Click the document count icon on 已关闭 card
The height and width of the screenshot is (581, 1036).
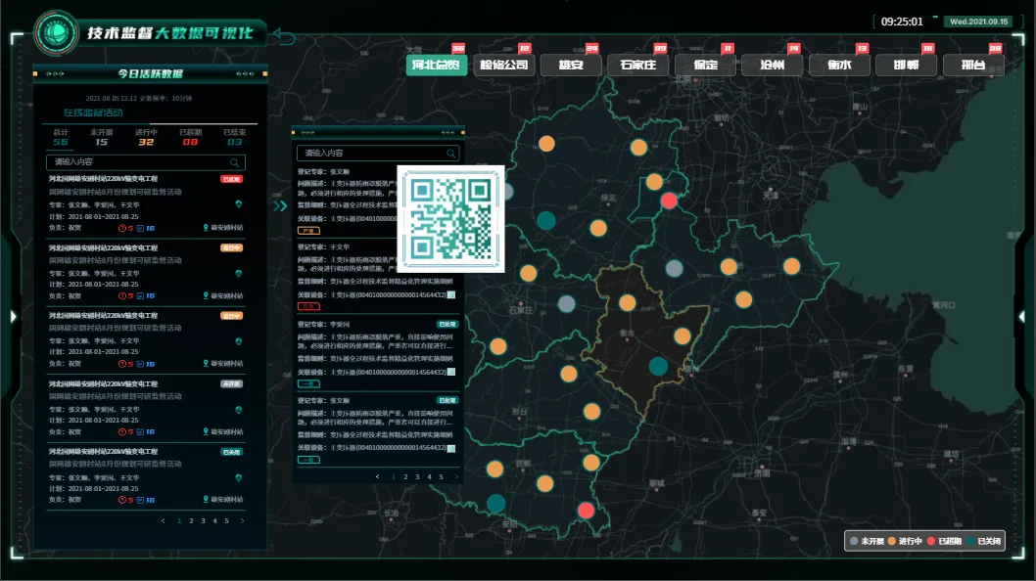(140, 501)
